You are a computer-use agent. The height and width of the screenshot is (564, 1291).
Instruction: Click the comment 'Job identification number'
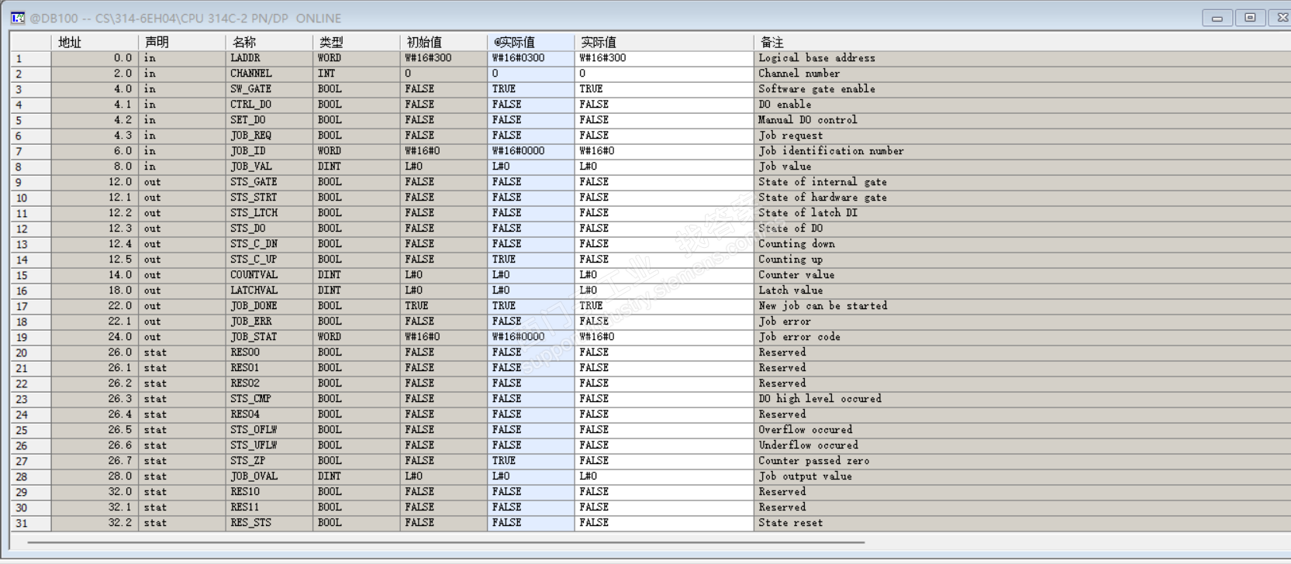click(x=831, y=151)
